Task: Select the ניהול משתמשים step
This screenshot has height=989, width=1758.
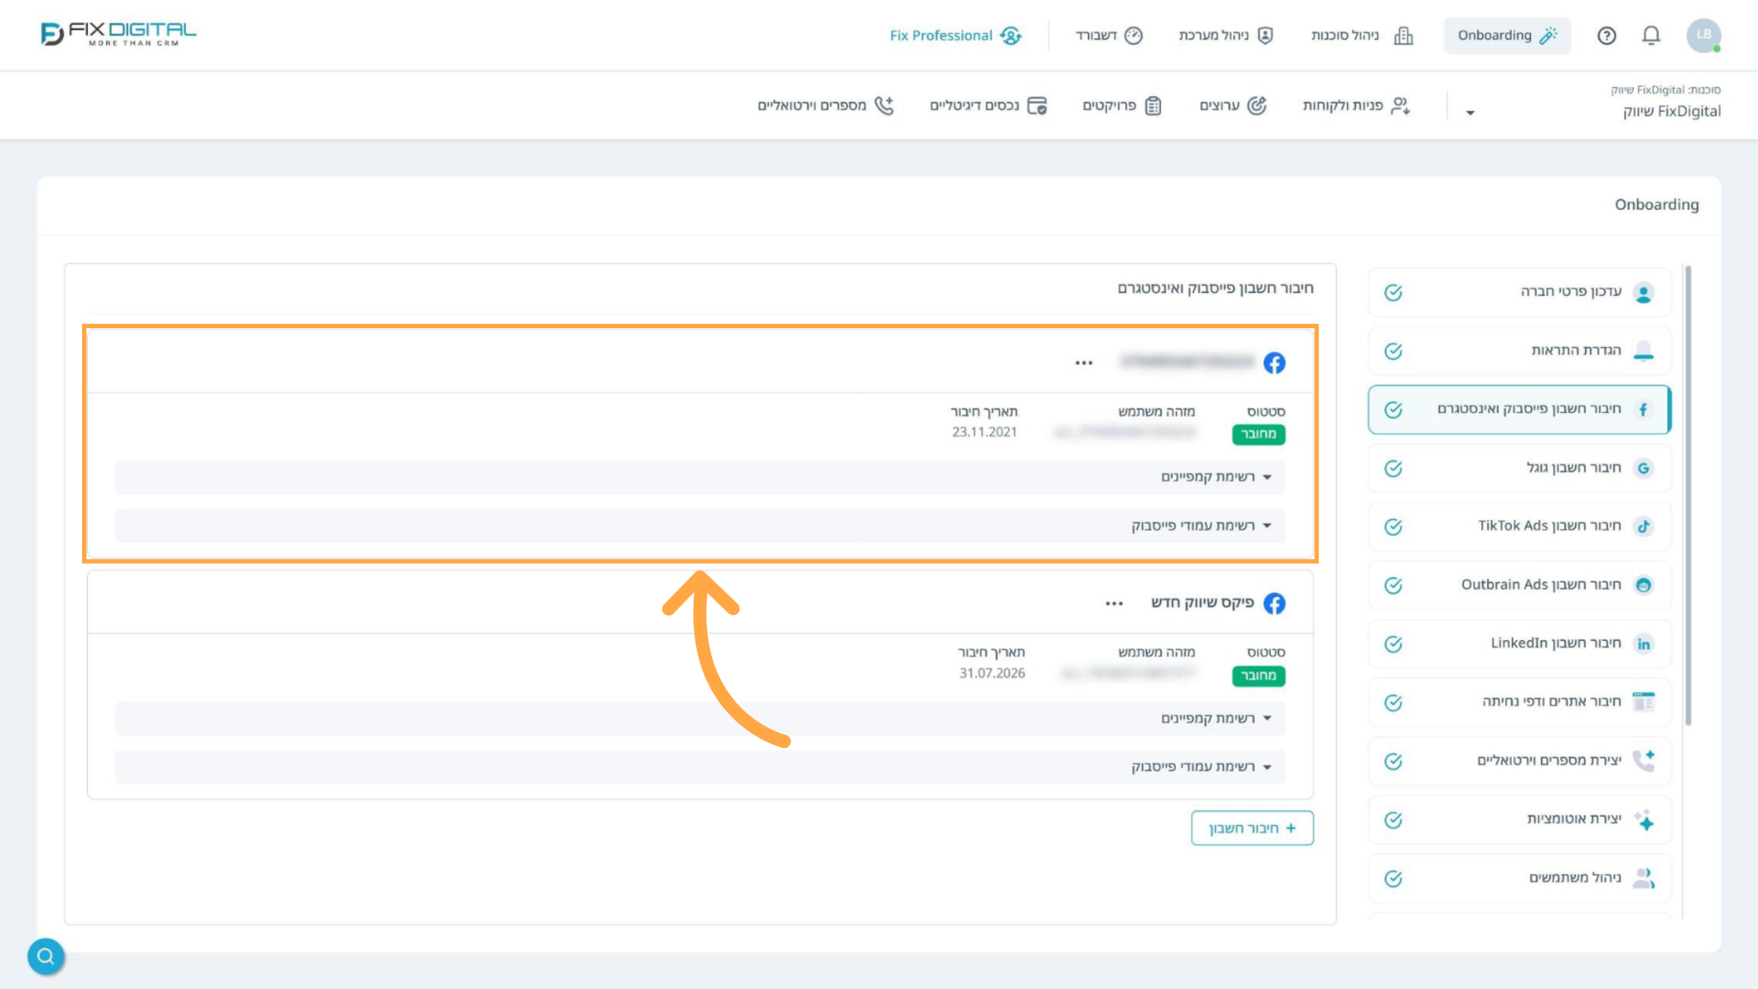Action: point(1519,878)
